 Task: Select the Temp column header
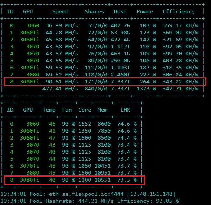click(49, 110)
